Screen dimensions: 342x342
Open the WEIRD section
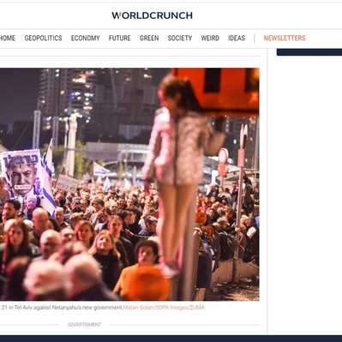coord(210,38)
